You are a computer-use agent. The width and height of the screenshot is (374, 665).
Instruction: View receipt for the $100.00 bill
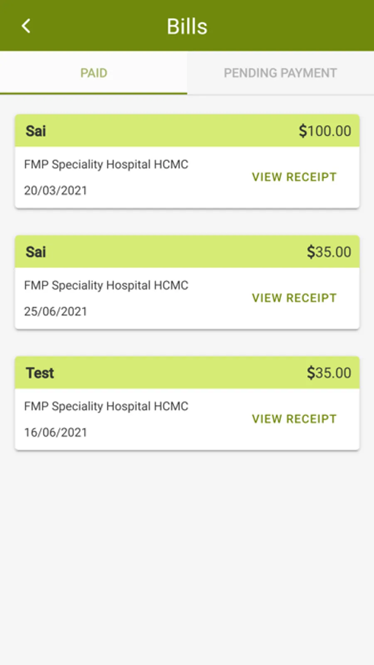[x=294, y=177]
